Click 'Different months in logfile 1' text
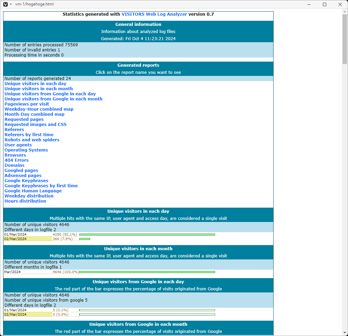Viewport: 348px width, 336px height. tap(33, 267)
